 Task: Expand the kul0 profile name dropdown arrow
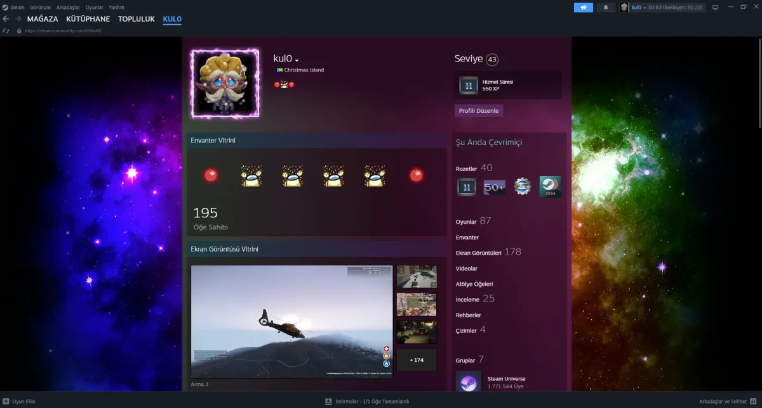pos(297,60)
